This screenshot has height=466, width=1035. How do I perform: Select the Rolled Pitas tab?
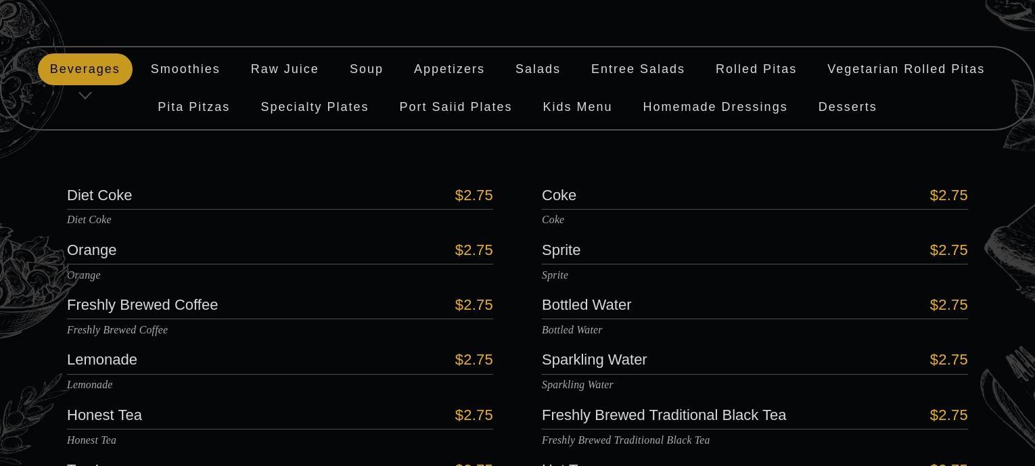click(756, 69)
